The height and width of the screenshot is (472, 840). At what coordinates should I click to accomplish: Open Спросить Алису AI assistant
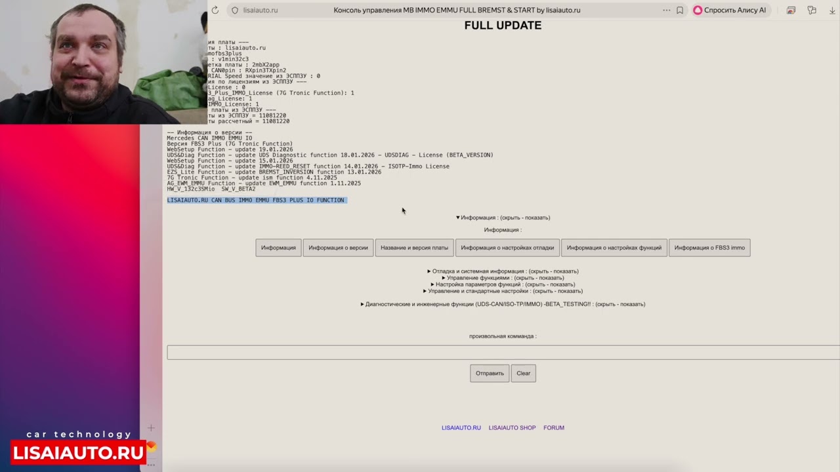click(x=729, y=10)
